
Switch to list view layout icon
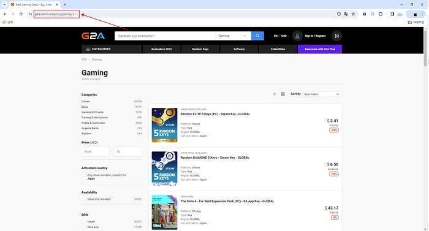coord(275,94)
